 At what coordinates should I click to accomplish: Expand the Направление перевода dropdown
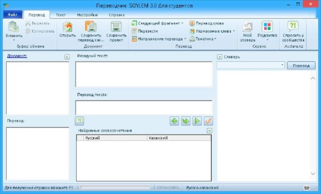point(185,39)
